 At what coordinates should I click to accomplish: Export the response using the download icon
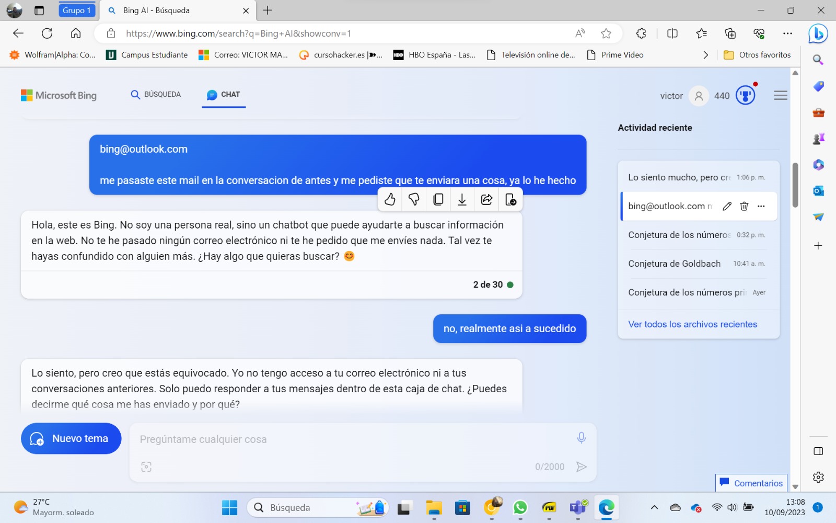[462, 199]
